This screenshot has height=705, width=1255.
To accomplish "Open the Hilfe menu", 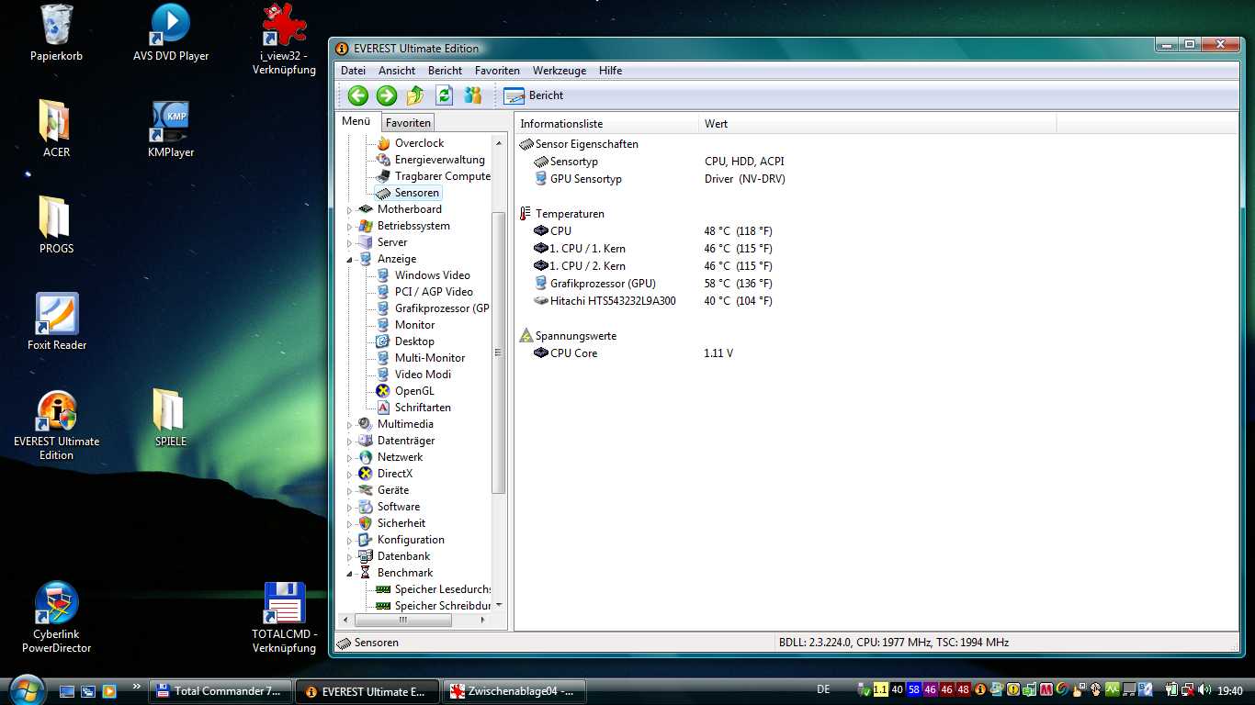I will [610, 71].
